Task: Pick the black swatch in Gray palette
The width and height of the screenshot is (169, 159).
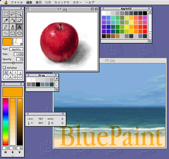Action: click(38, 84)
